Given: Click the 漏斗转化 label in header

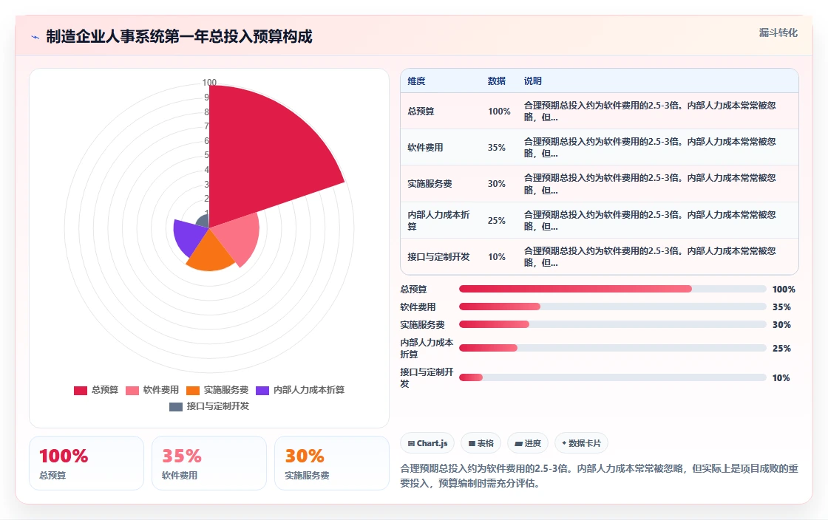Looking at the screenshot, I should (x=778, y=32).
